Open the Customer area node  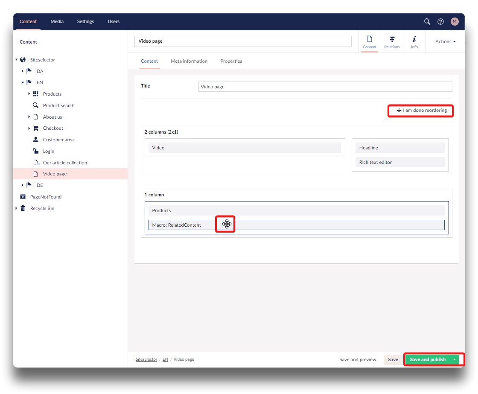[58, 140]
